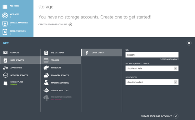195x120 pixels.
Task: Select App Services in the New menu
Action: [20, 68]
